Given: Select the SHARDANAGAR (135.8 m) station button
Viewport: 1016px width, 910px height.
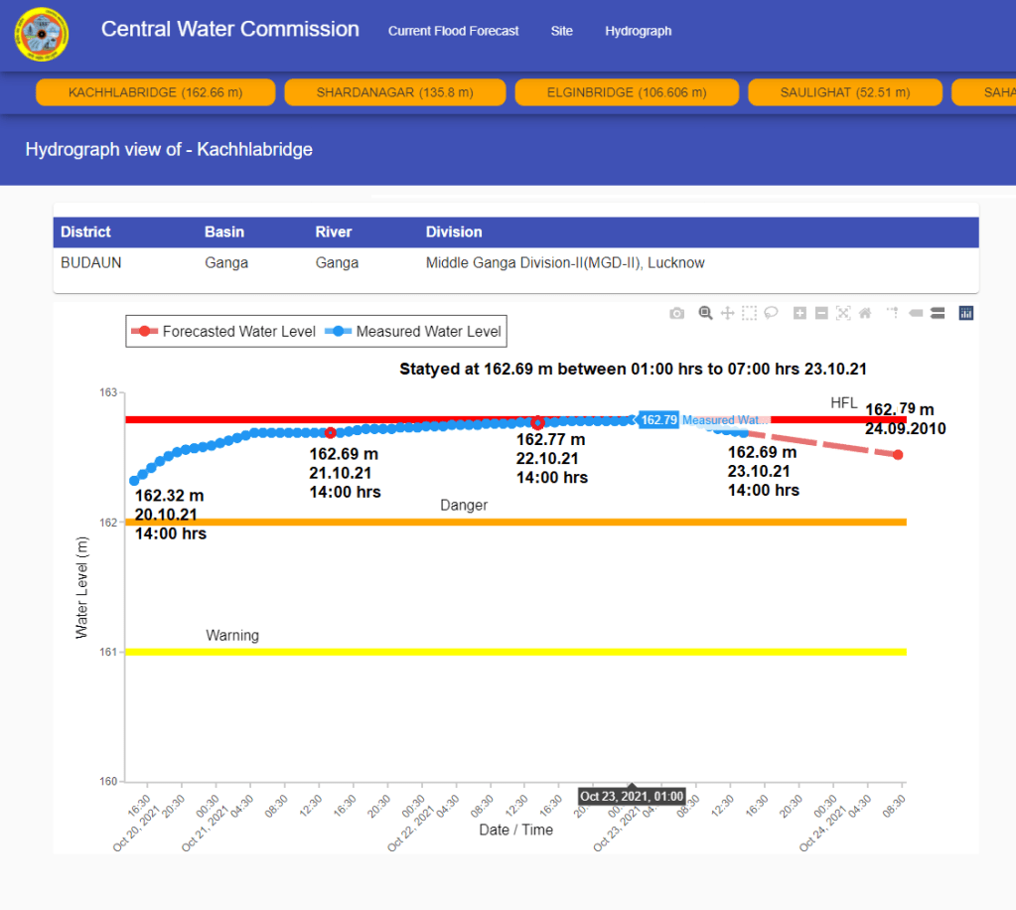Looking at the screenshot, I should click(395, 92).
